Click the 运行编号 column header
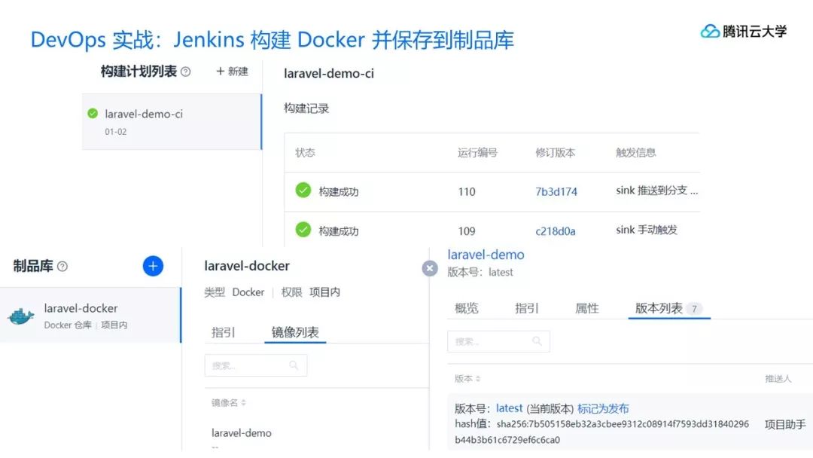The image size is (813, 458). [477, 152]
